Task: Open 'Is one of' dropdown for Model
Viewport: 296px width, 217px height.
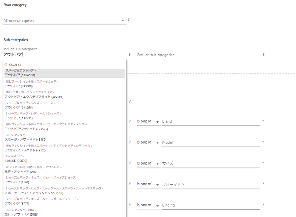Action: tap(148, 142)
